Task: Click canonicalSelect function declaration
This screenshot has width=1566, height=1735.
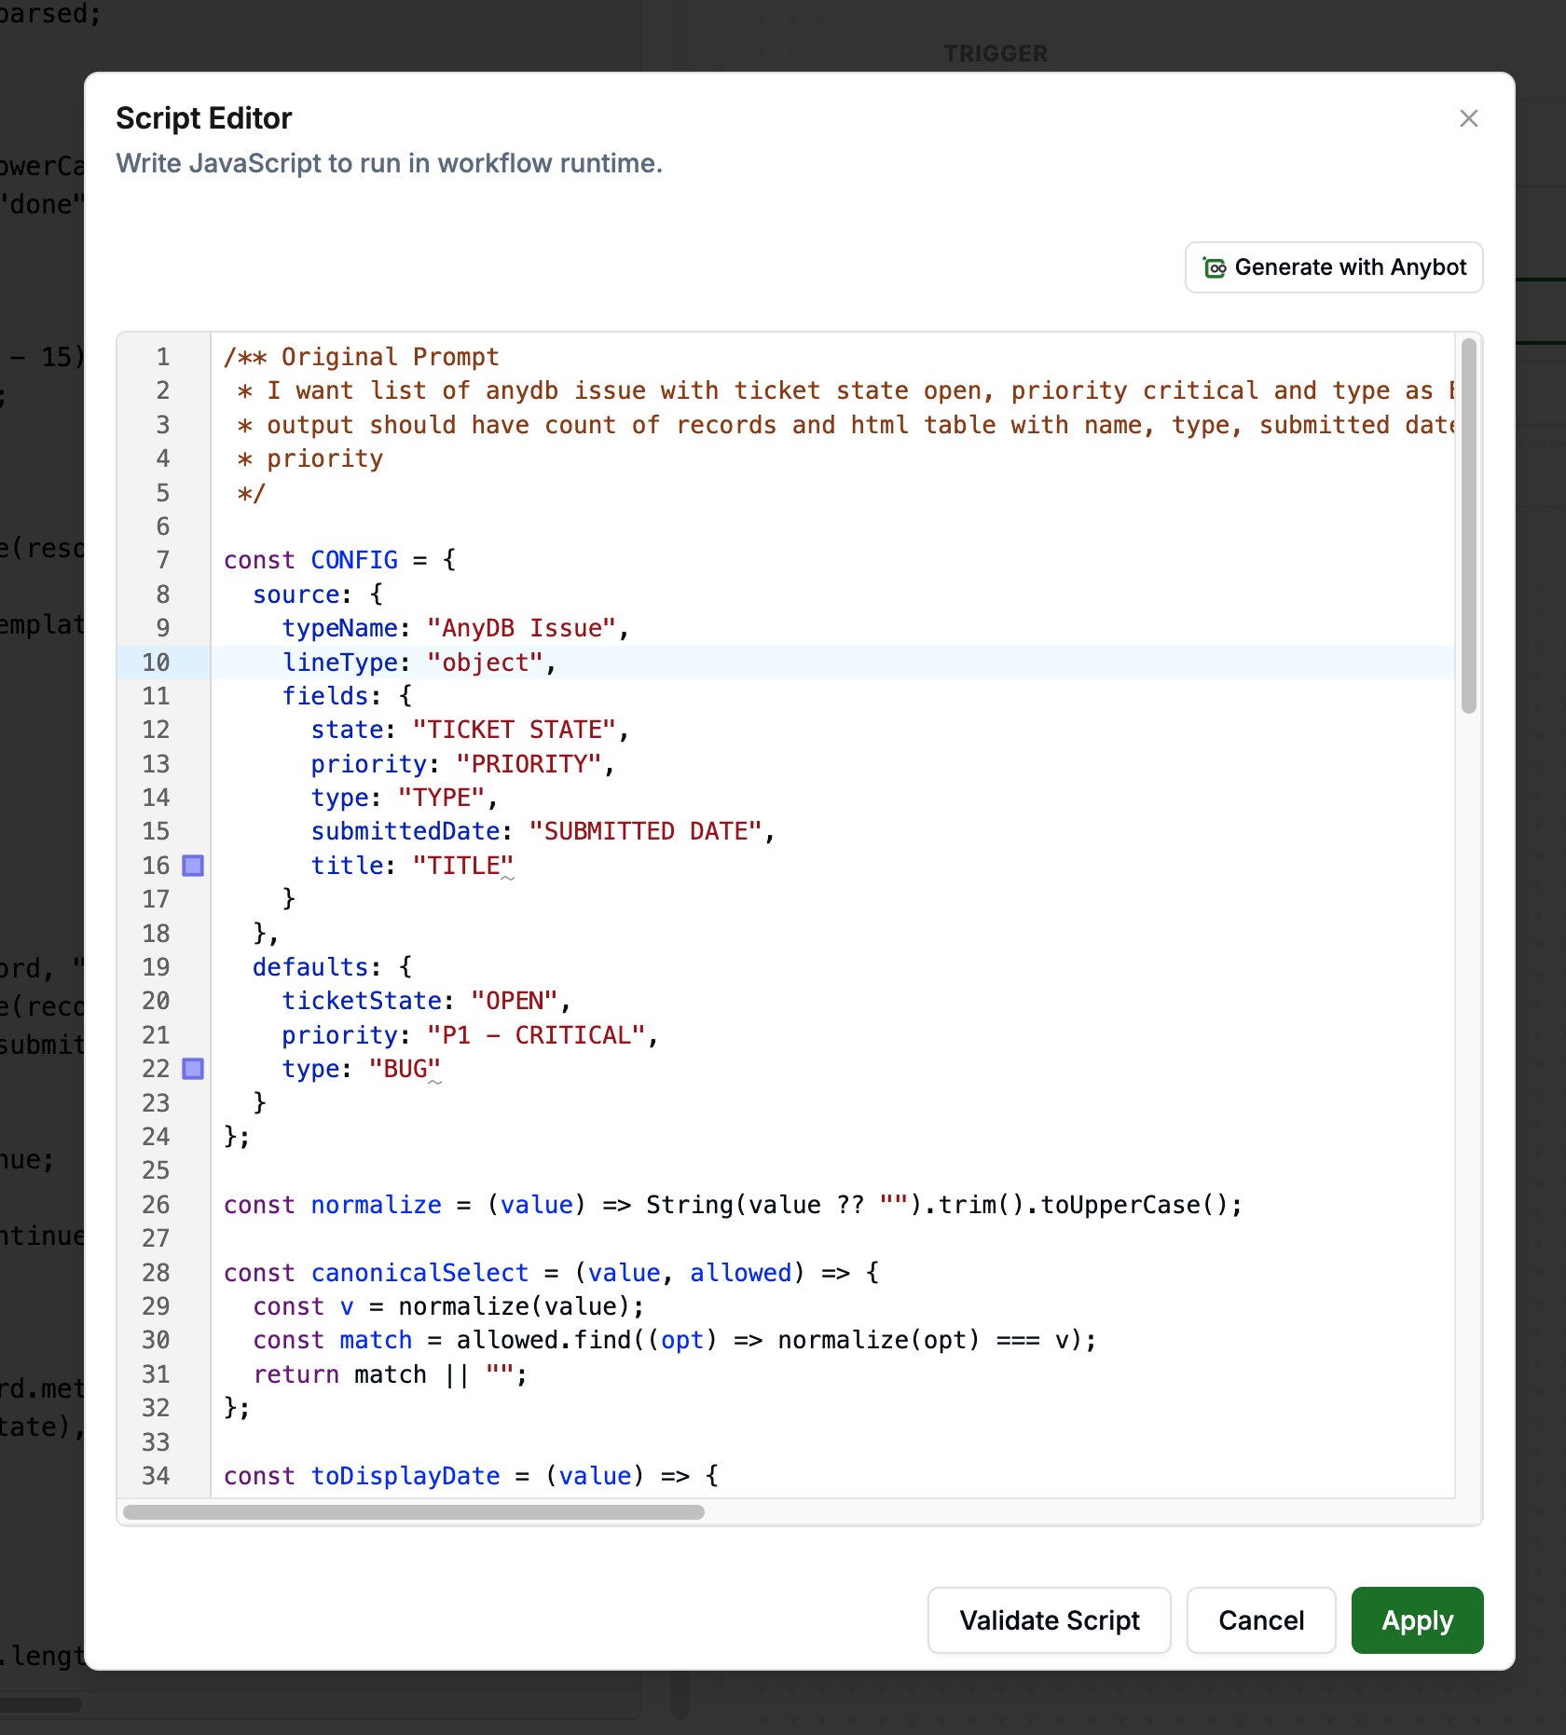Action: click(x=420, y=1273)
